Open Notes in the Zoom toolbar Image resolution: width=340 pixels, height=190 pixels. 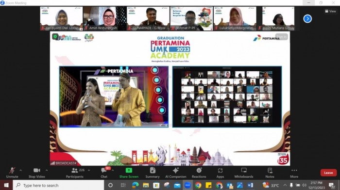[270, 173]
